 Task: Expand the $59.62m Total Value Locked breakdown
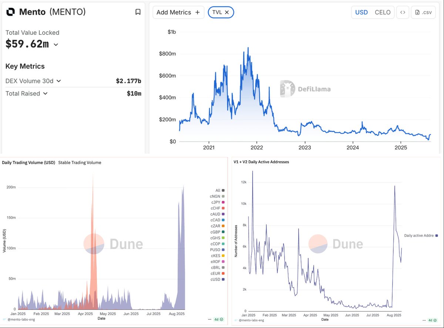pos(56,44)
